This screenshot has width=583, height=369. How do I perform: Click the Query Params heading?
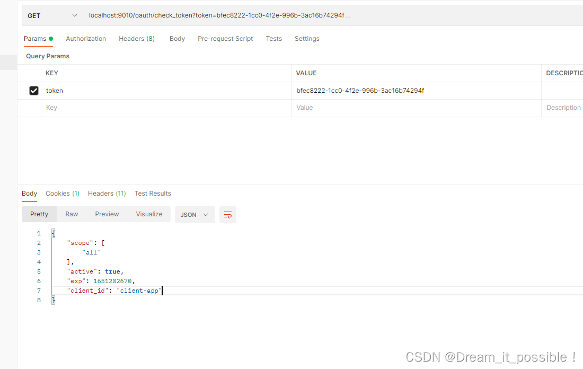[48, 56]
